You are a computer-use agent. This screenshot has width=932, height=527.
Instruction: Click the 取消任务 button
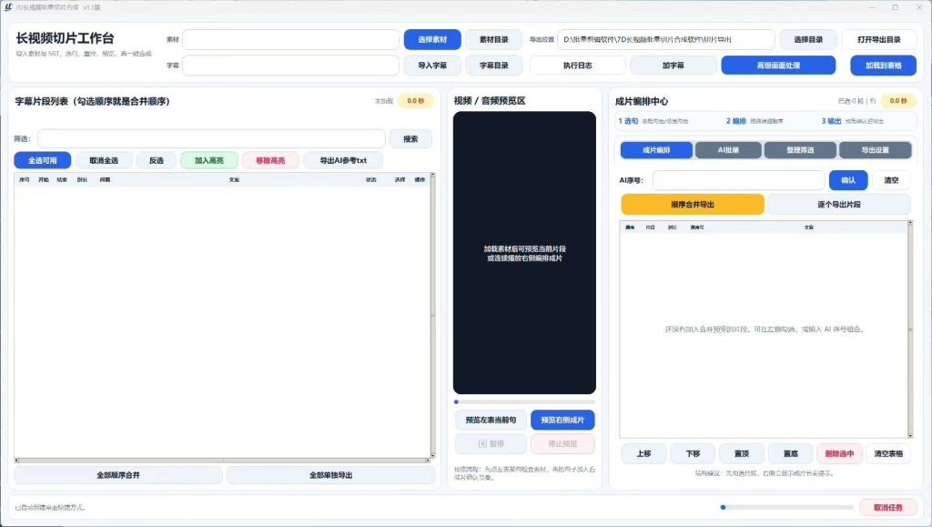click(888, 507)
